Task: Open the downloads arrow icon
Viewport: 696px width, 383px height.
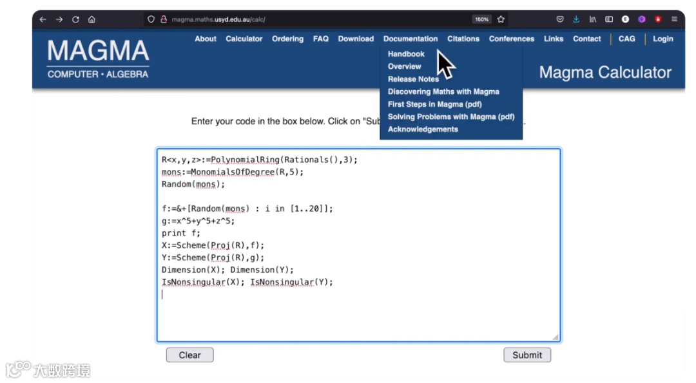Action: (576, 19)
